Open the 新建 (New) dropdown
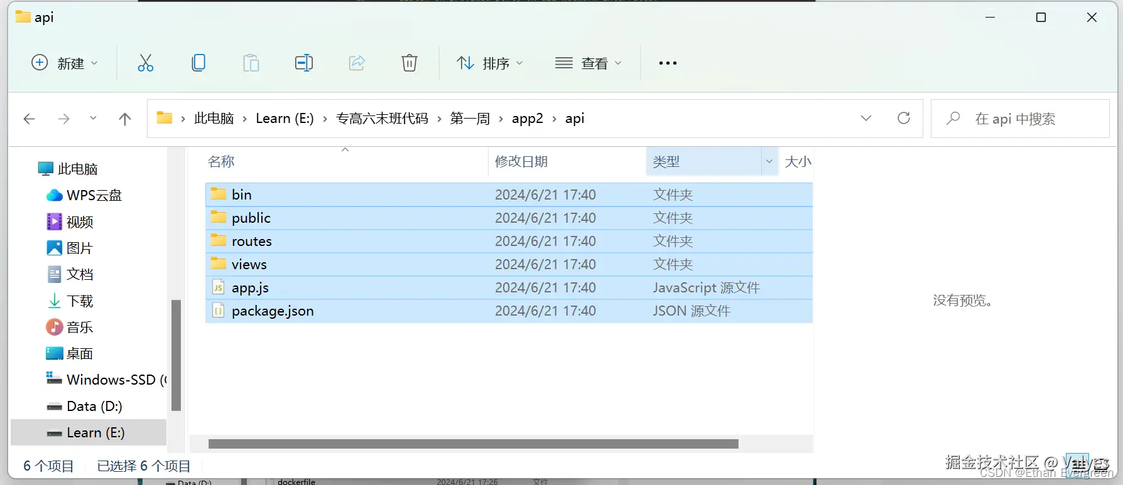The height and width of the screenshot is (485, 1123). 65,63
